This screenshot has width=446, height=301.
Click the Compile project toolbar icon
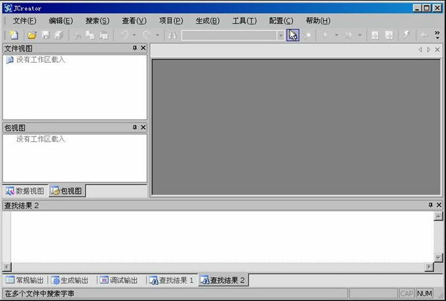(x=325, y=35)
